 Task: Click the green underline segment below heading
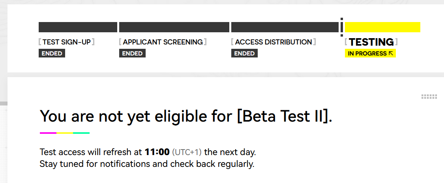click(81, 133)
